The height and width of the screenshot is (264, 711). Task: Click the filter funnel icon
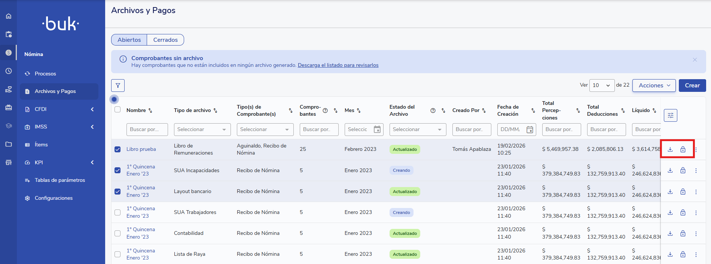[118, 86]
